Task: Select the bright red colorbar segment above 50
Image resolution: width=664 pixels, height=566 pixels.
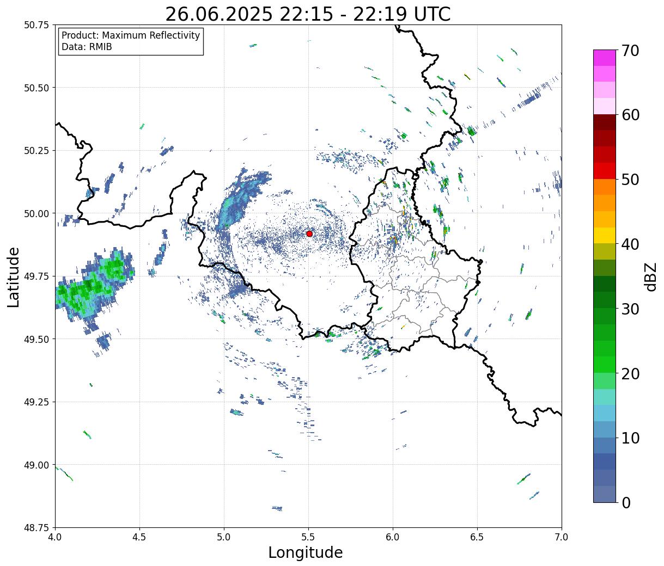Action: tap(605, 170)
